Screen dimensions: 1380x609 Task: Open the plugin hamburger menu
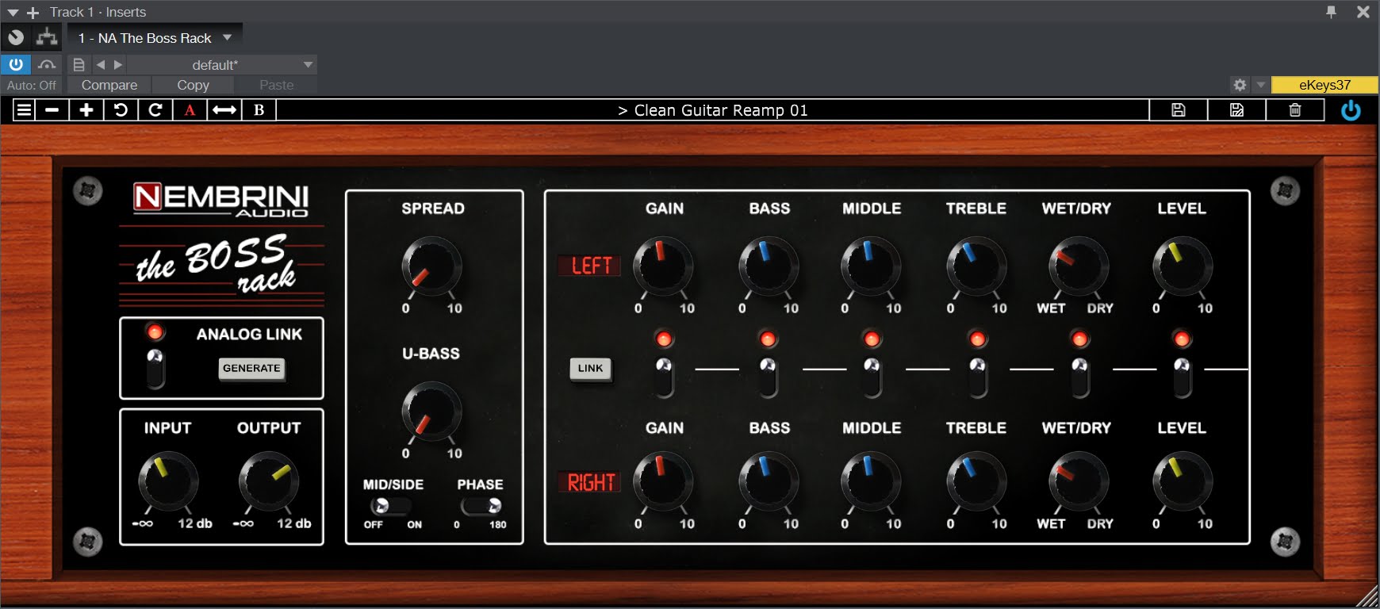pos(25,110)
